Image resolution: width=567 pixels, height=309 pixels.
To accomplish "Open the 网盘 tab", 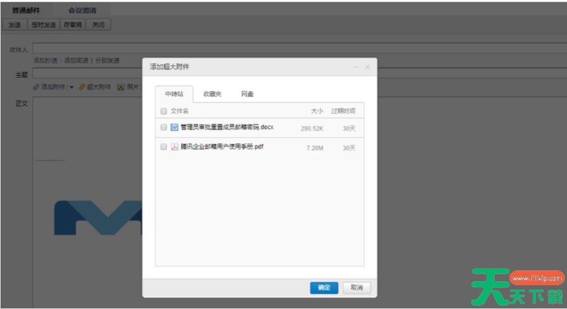I will click(x=247, y=95).
